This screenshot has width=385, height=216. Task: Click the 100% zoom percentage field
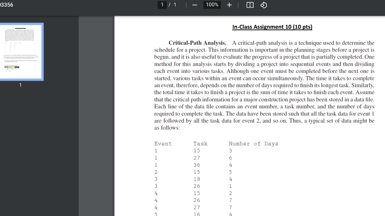point(212,5)
